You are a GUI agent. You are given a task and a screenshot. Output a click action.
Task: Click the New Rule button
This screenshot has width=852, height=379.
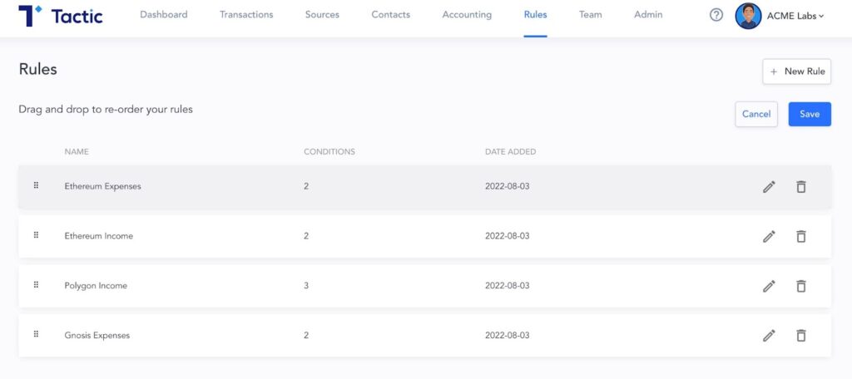point(796,71)
